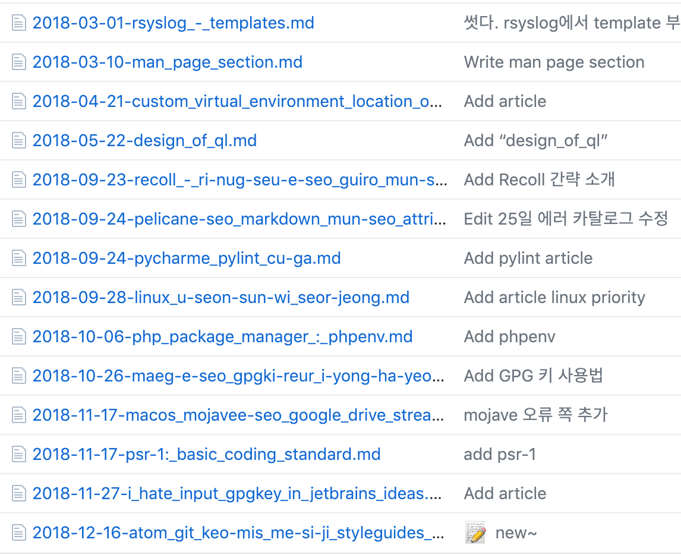This screenshot has width=681, height=555.
Task: Open commit message 'new~'
Action: pyautogui.click(x=516, y=533)
